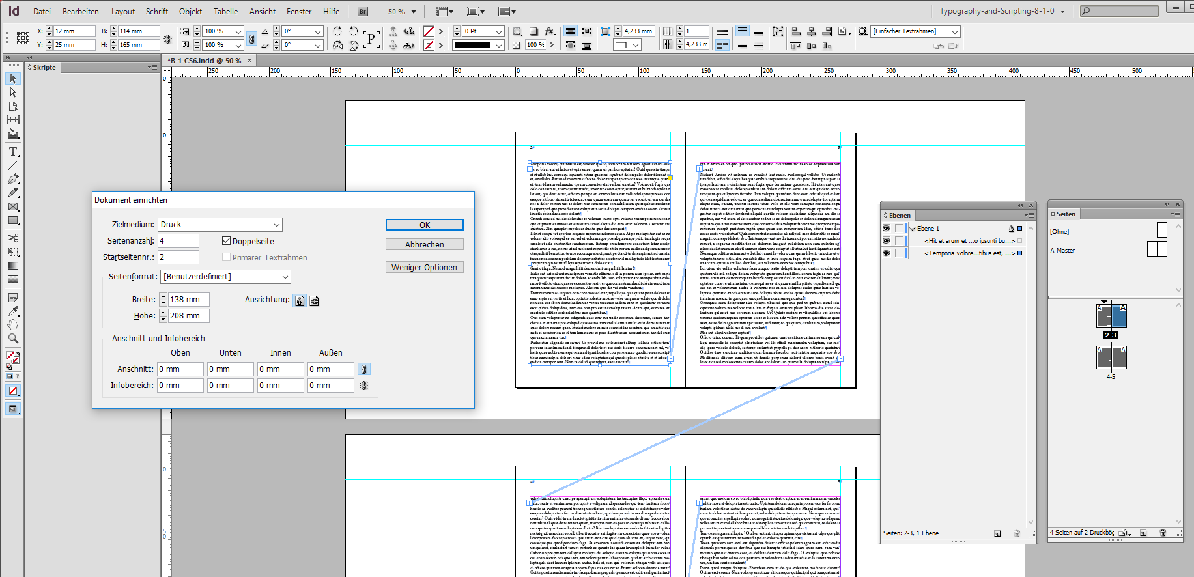Click the Anschnitt chain link icon
This screenshot has width=1194, height=577.
coord(364,369)
